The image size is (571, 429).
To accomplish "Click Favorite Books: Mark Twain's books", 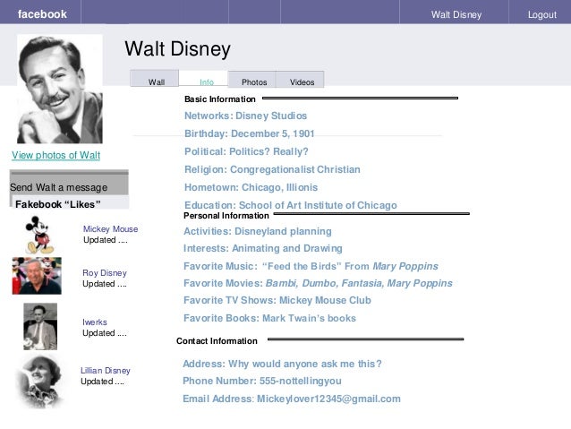I will (x=270, y=318).
